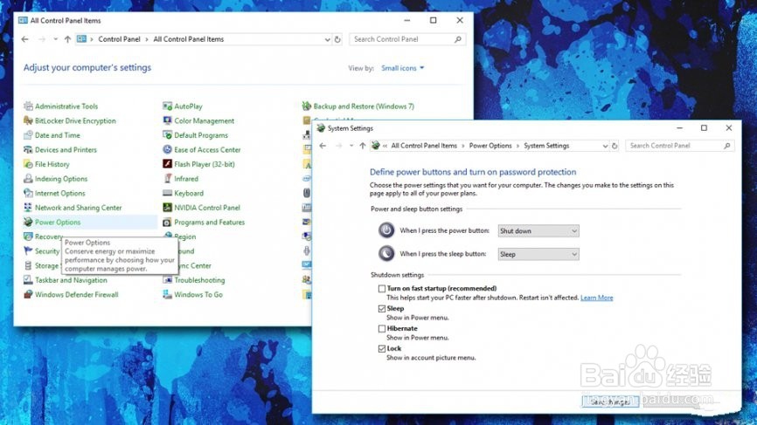Uncheck the Sleep checkbox
Image resolution: width=757 pixels, height=425 pixels.
point(382,308)
